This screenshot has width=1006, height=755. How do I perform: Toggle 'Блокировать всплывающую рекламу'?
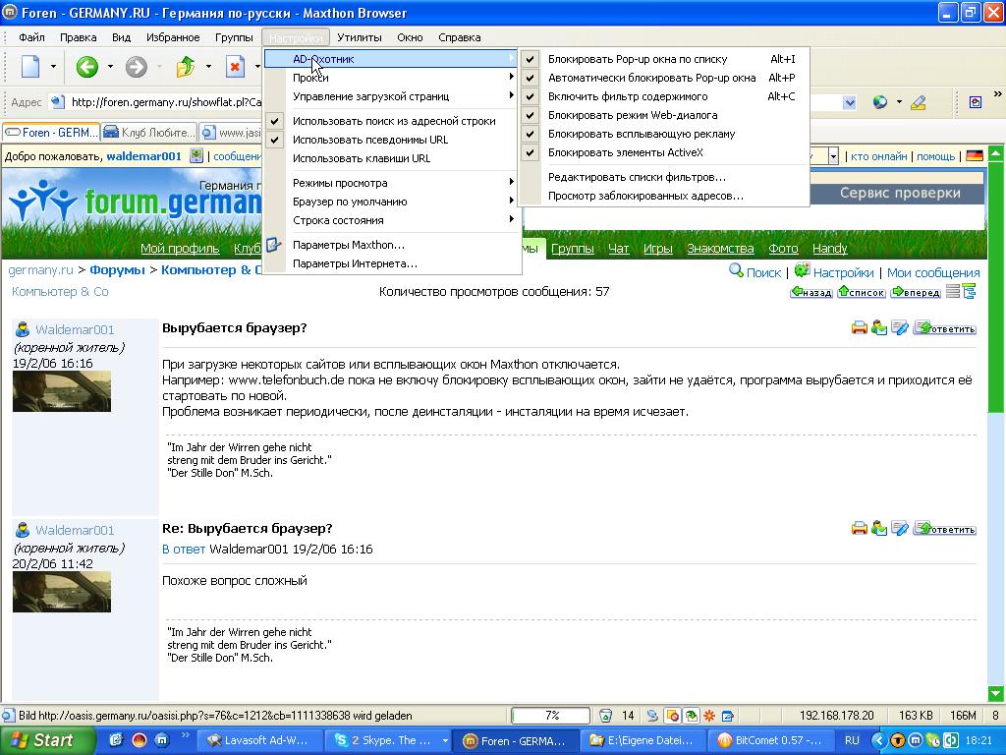pyautogui.click(x=663, y=134)
